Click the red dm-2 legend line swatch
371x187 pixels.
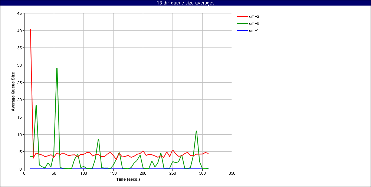(242, 17)
